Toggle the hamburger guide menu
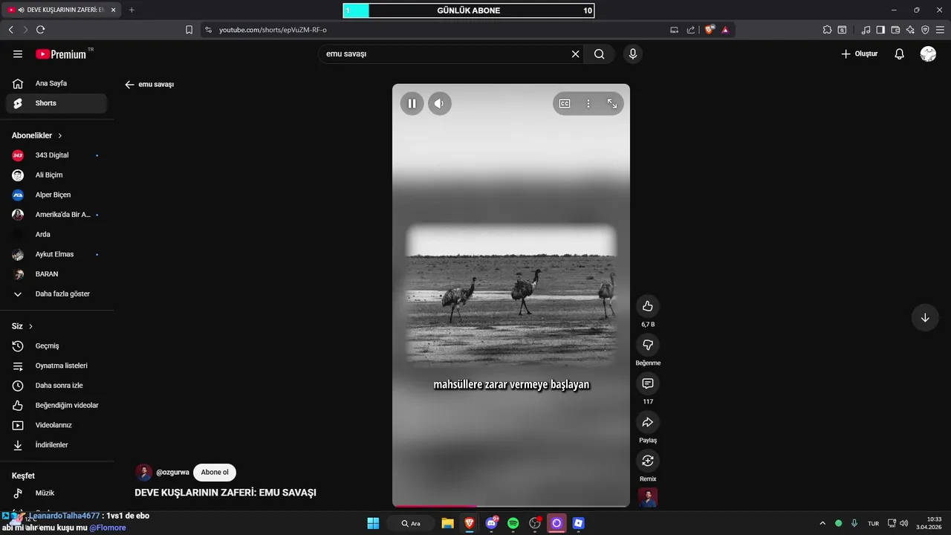 pos(18,54)
